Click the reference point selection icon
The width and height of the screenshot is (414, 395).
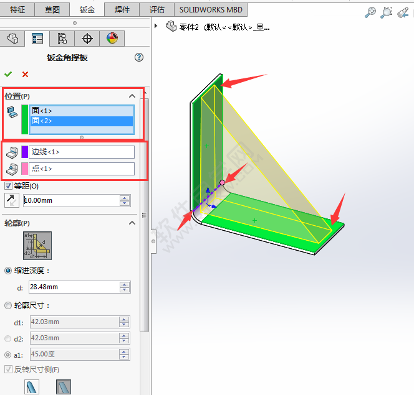[12, 169]
